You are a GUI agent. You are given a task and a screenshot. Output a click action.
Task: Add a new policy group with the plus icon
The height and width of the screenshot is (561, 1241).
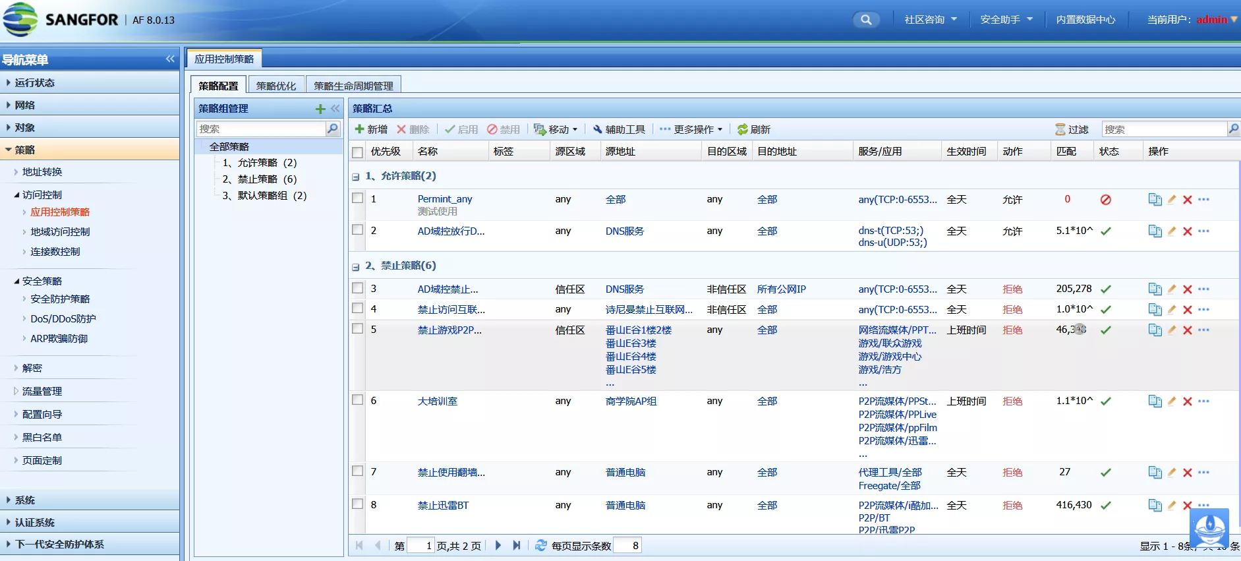[x=320, y=109]
